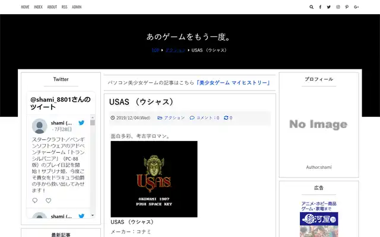Open the search icon in the header
The height and width of the screenshot is (237, 380).
(x=311, y=7)
